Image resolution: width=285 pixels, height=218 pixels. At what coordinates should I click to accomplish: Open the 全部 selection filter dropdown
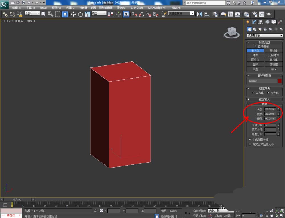point(32,13)
